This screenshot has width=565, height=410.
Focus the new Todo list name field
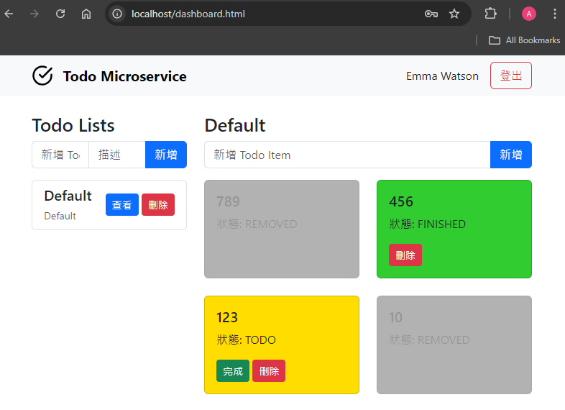(60, 155)
